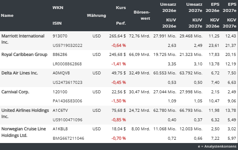Viewport: 238px width, 150px height.
Task: Open United Airlines Holdings Inc. entry
Action: coord(25,113)
